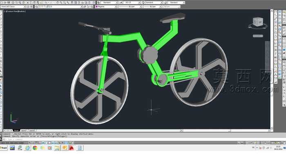This screenshot has width=286, height=160.
Task: Click the horizontal scrollbar right arrow
Action: coord(269,131)
